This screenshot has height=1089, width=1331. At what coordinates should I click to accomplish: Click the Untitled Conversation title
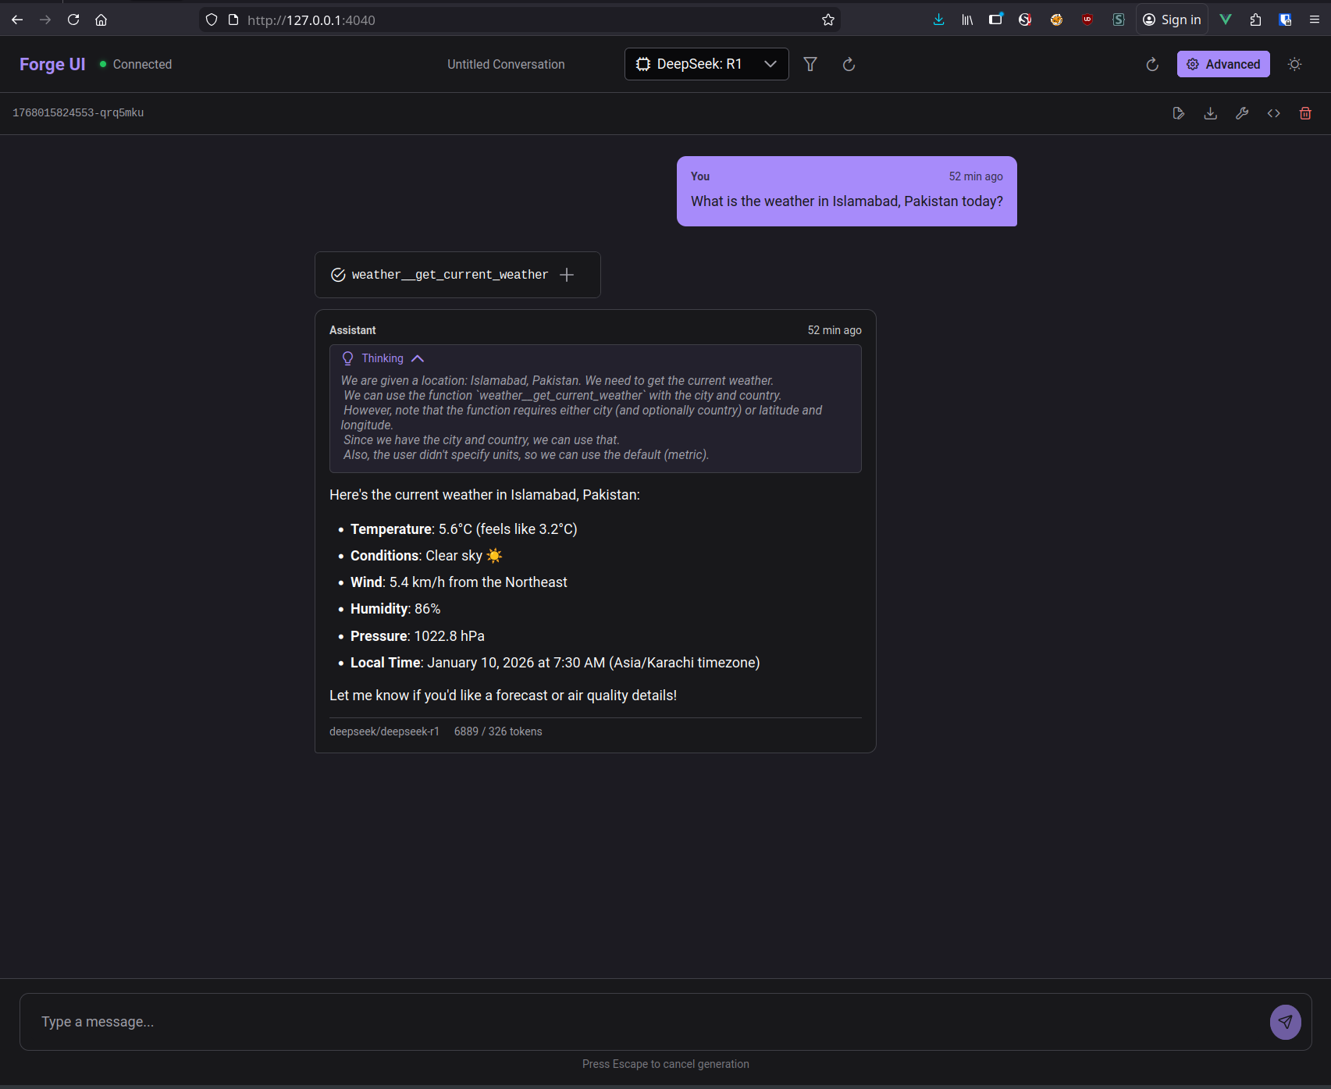506,64
